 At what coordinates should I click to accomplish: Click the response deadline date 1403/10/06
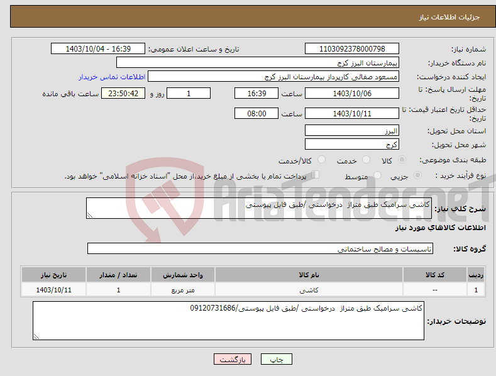352,93
